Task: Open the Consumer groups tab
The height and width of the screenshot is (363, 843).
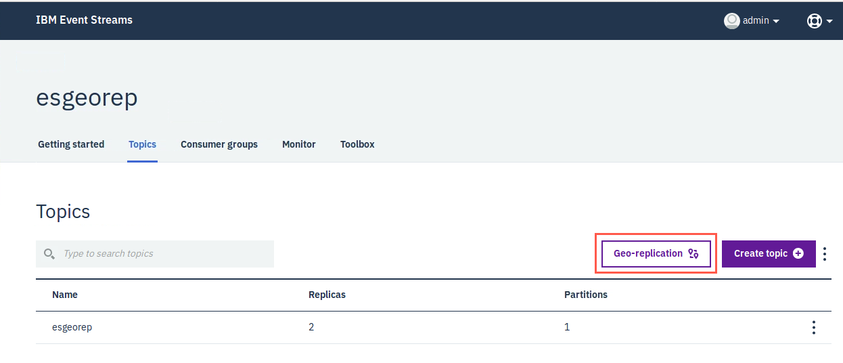Action: coord(219,144)
